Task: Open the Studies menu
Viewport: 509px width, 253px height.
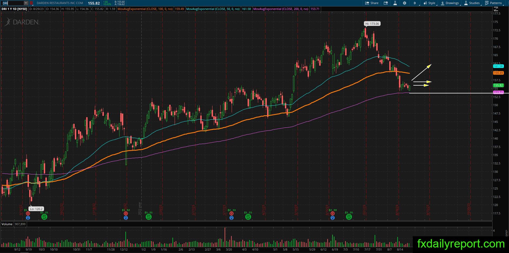Action: (472, 3)
